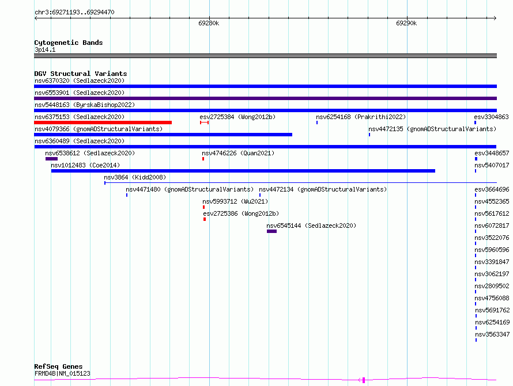Click the nsv2809502 variant label
Image resolution: width=513 pixels, height=386 pixels.
pyautogui.click(x=492, y=286)
